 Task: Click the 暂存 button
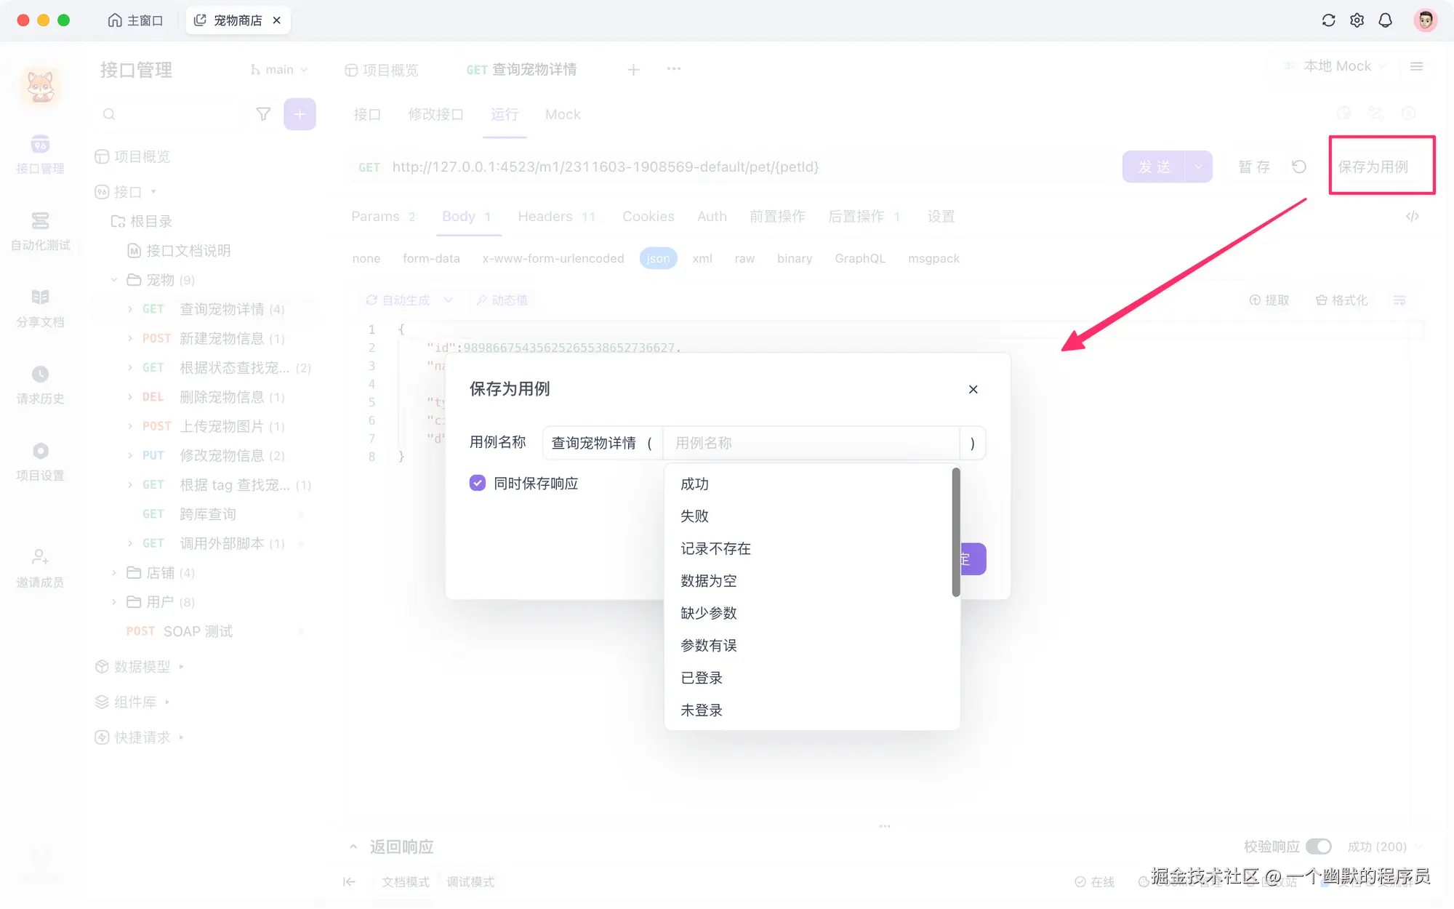(x=1253, y=167)
